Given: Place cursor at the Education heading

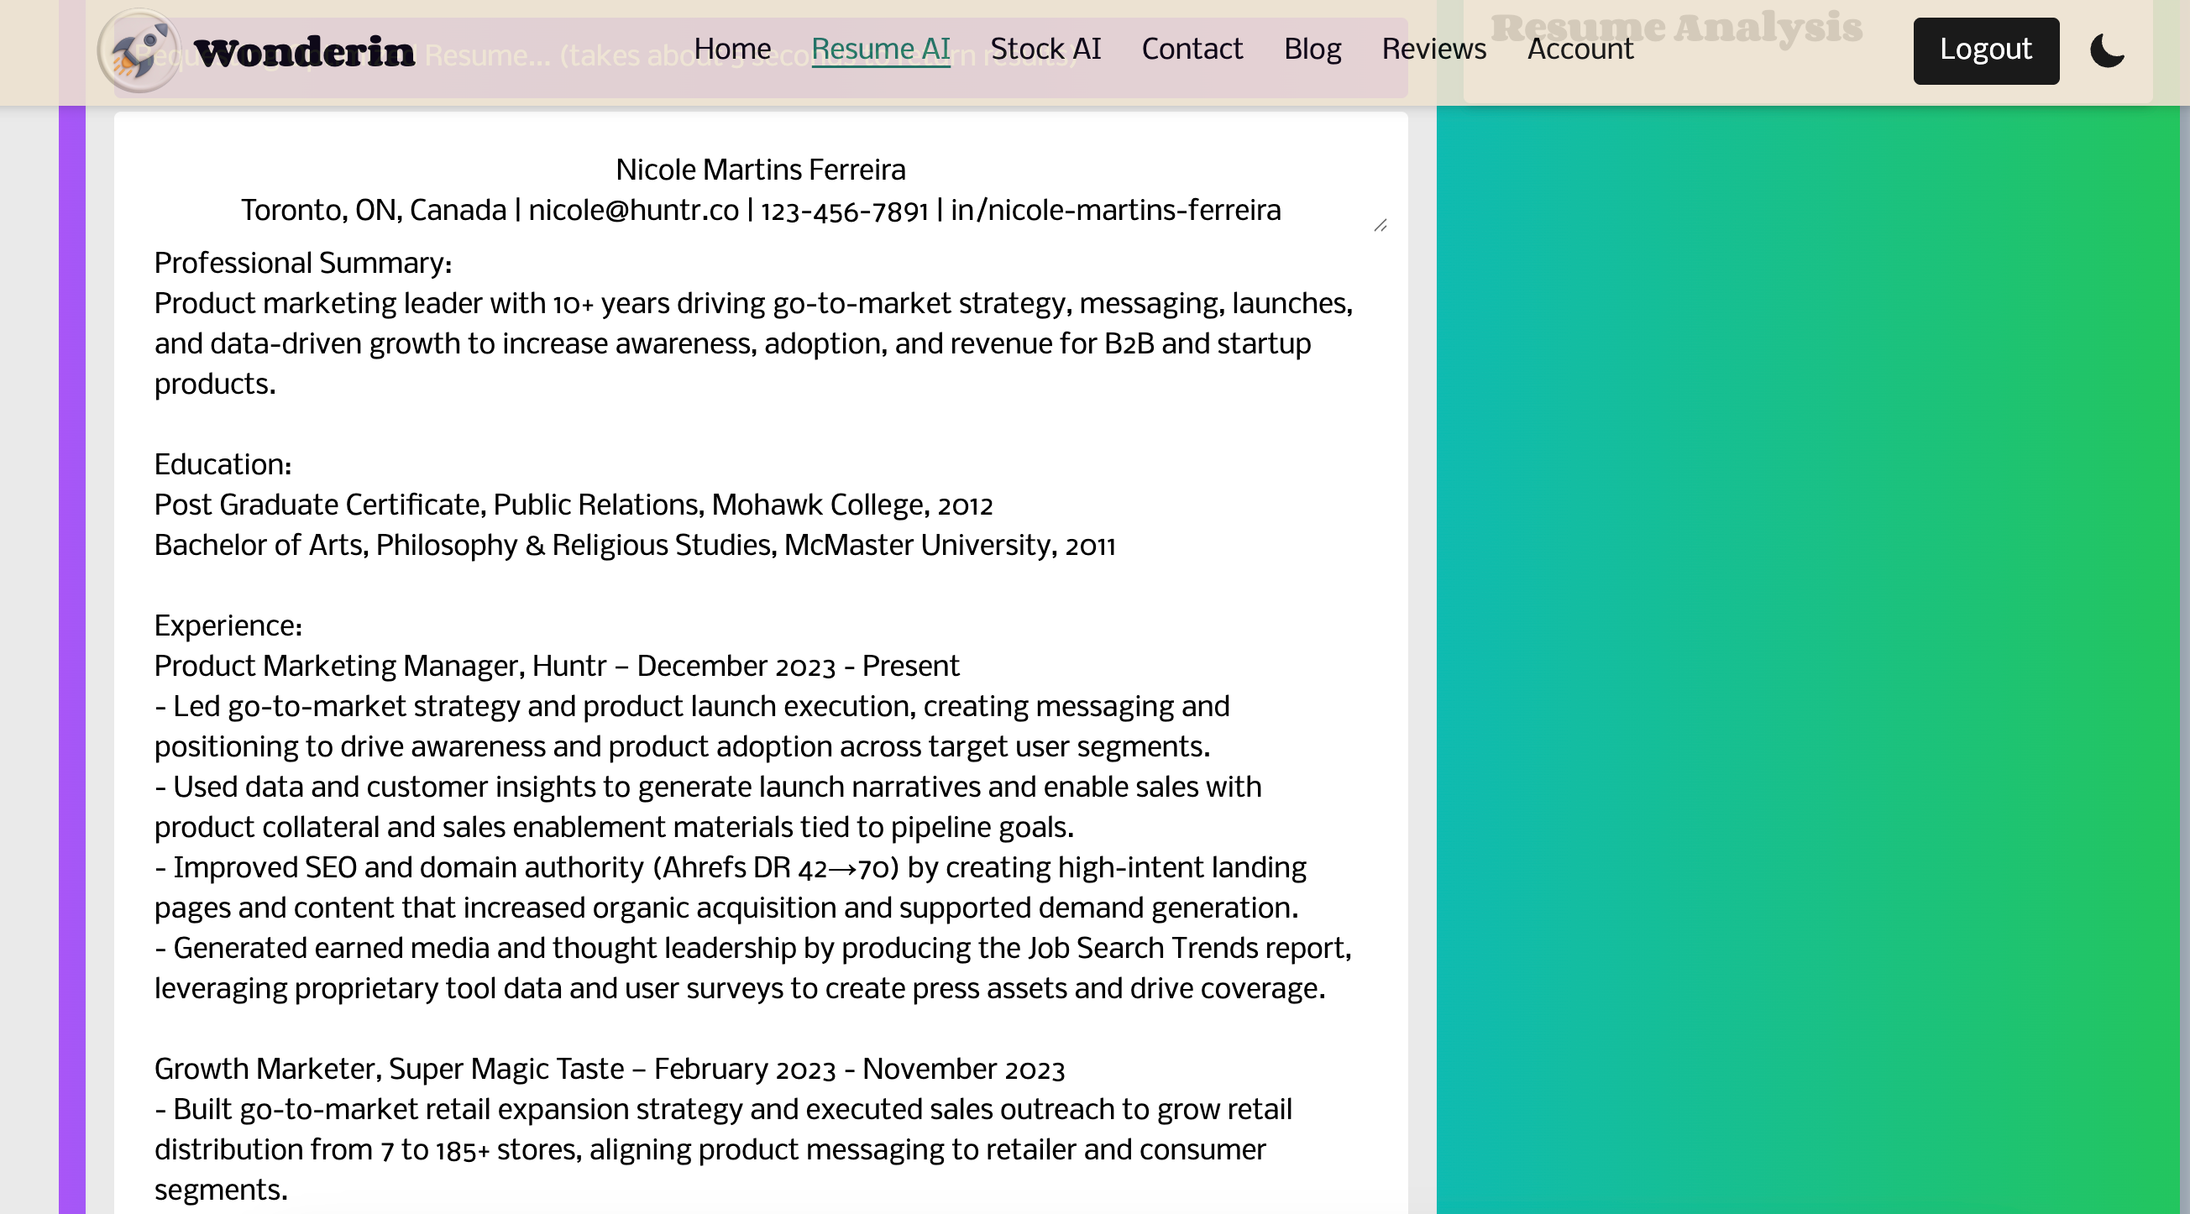Looking at the screenshot, I should click(x=223, y=465).
